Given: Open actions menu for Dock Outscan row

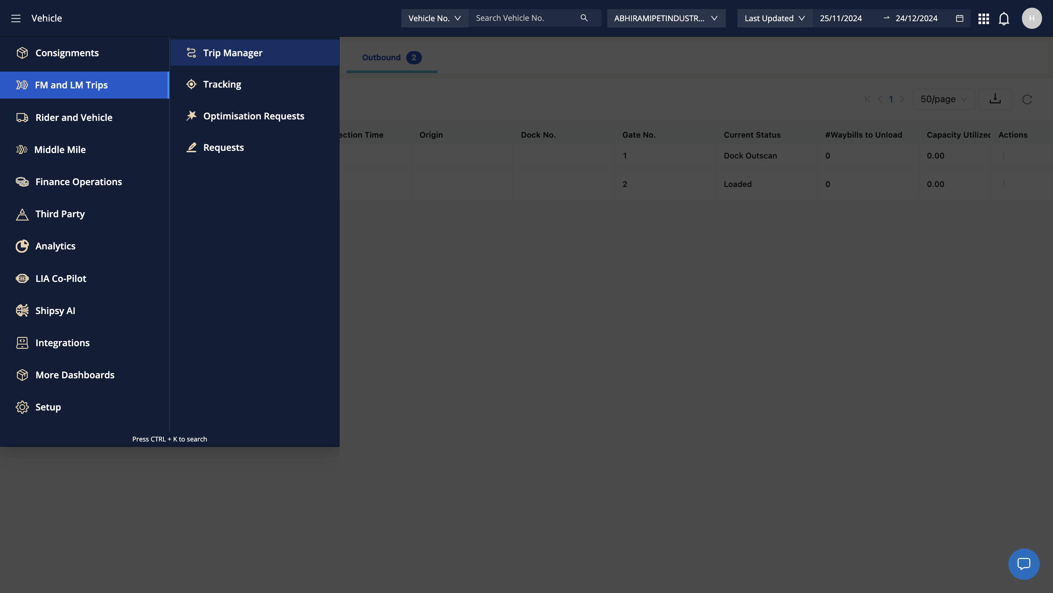Looking at the screenshot, I should click(1004, 156).
